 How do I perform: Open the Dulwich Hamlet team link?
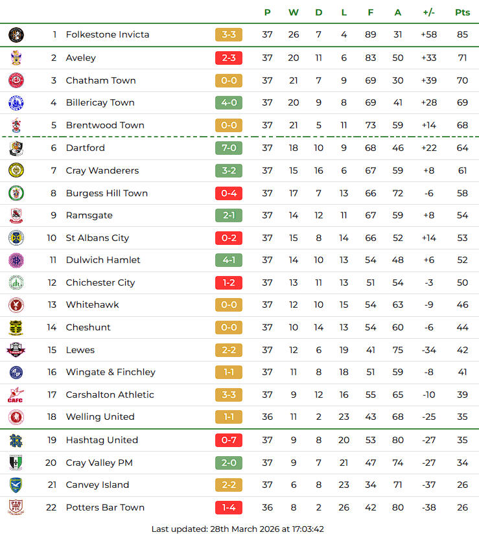[x=103, y=260]
